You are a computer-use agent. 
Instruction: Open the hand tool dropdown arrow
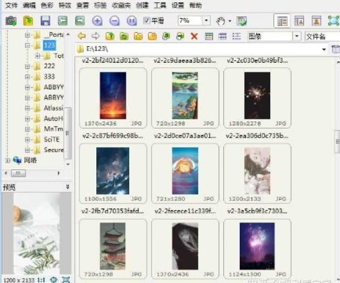230,21
